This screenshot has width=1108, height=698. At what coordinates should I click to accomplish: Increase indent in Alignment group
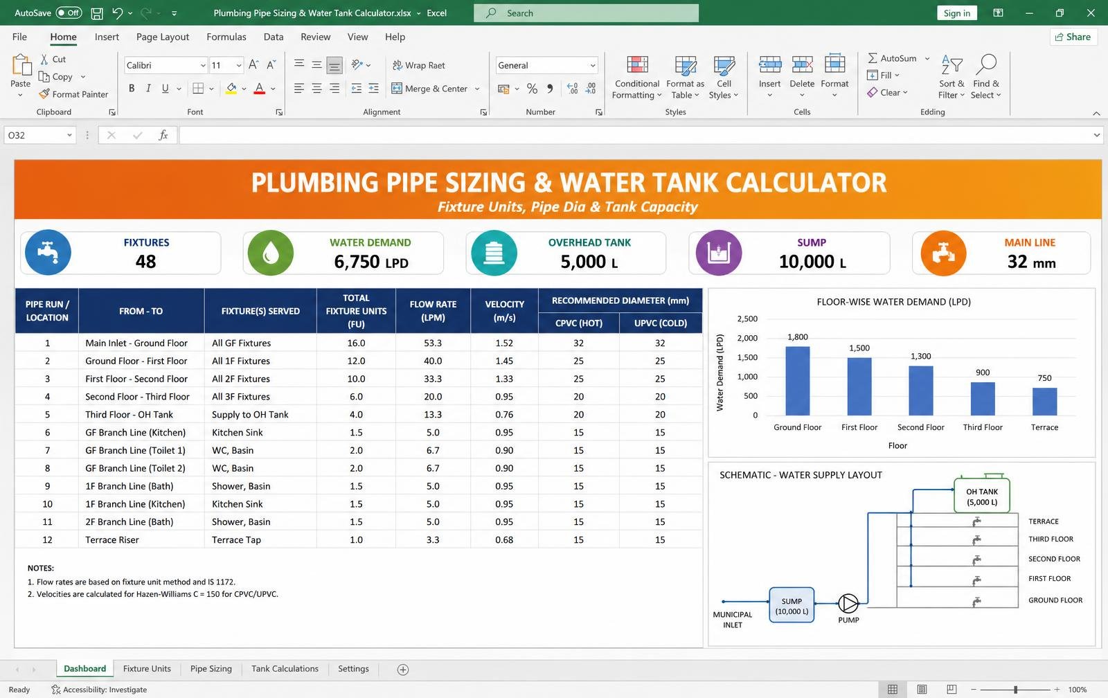coord(374,88)
